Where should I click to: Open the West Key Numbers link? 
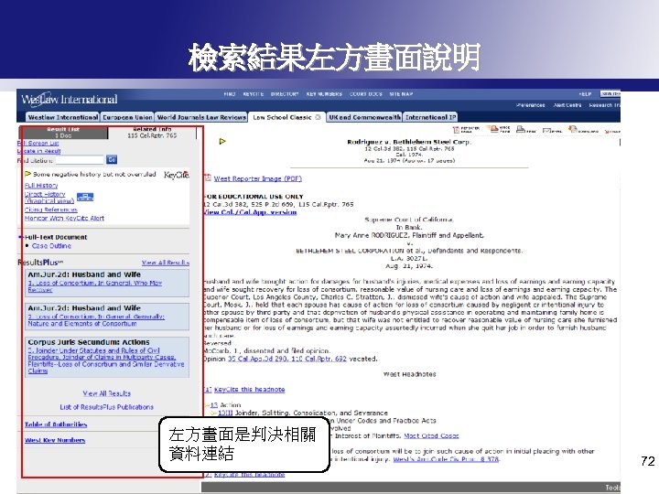click(x=55, y=440)
